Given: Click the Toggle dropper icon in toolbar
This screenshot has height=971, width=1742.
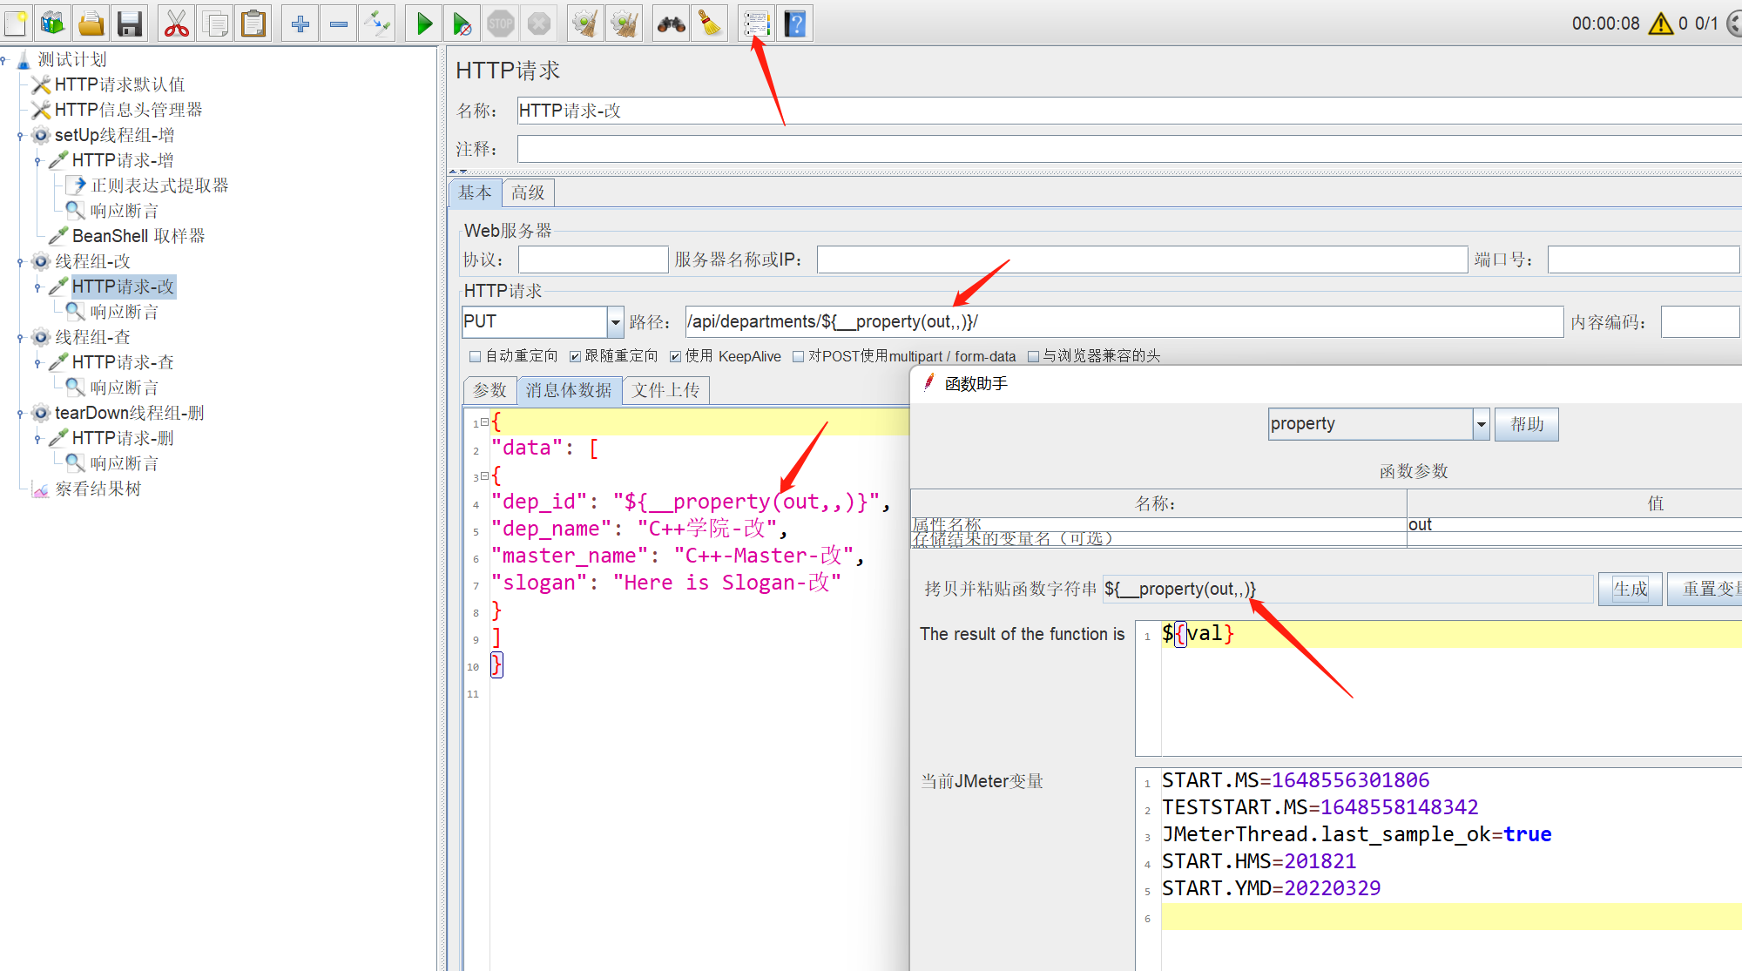Looking at the screenshot, I should click(378, 24).
